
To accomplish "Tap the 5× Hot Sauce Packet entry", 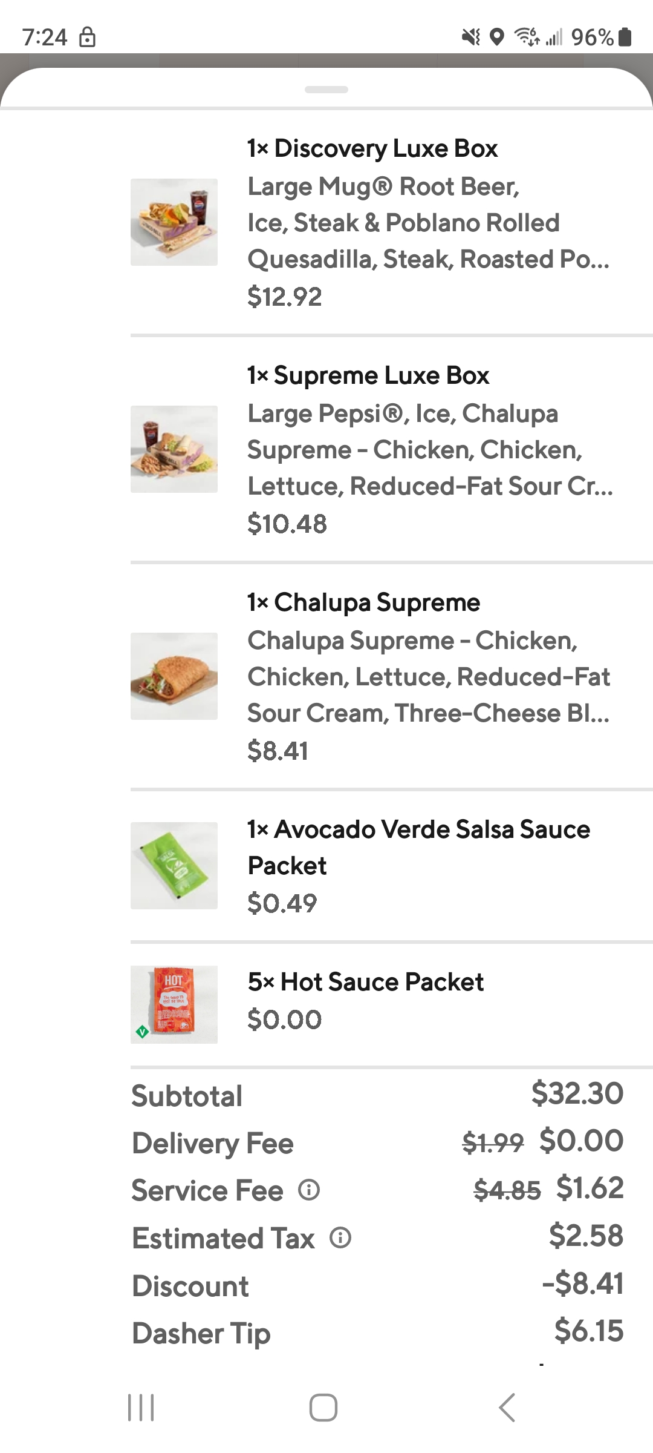I will 366,982.
